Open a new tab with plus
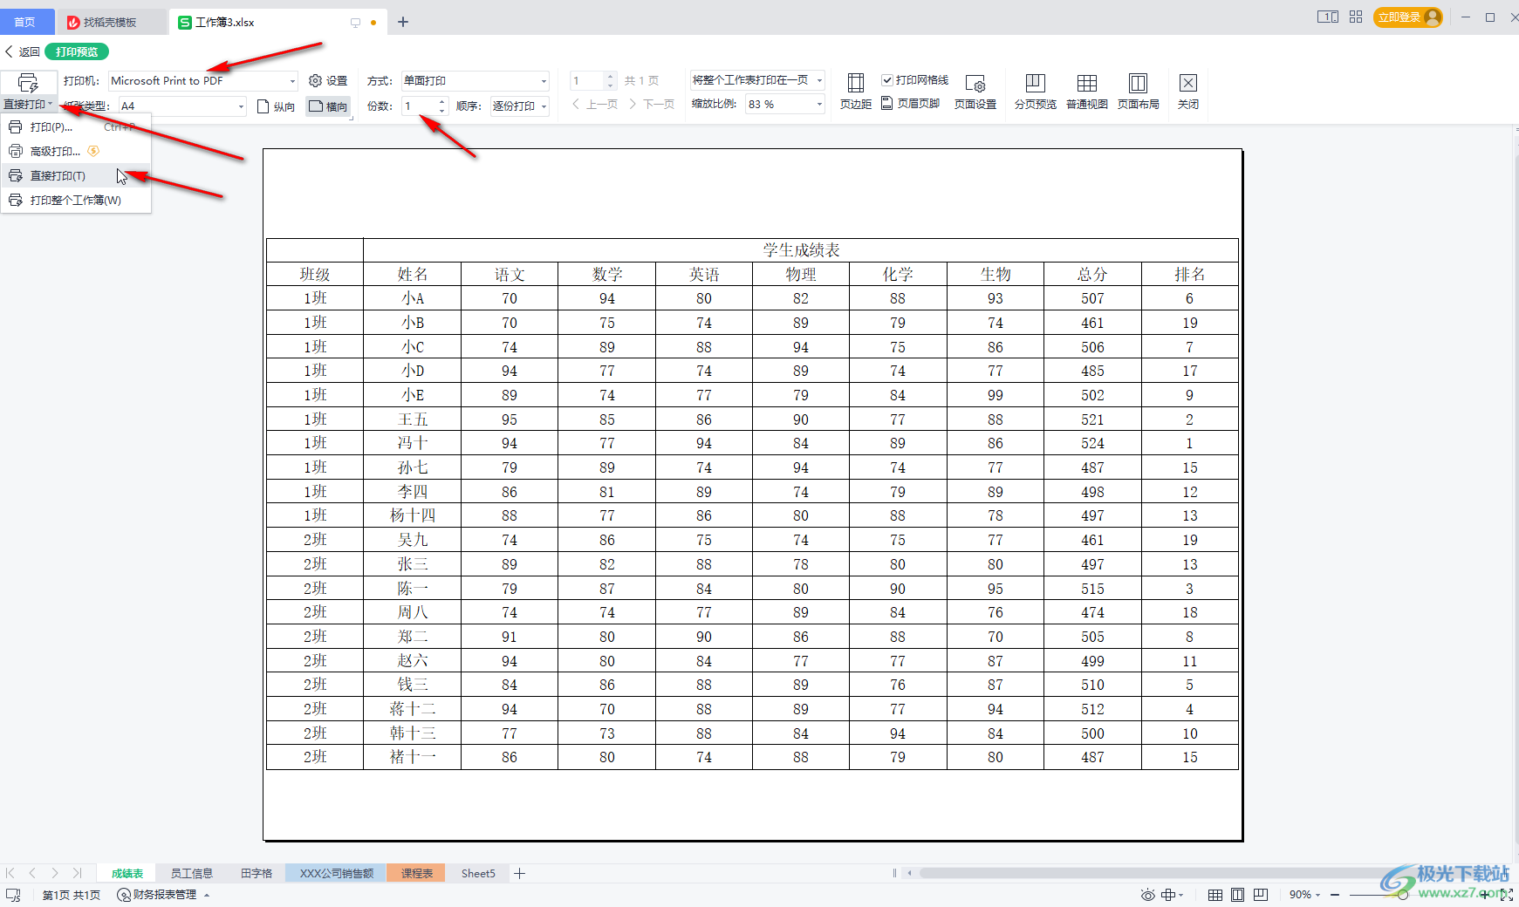 point(403,23)
